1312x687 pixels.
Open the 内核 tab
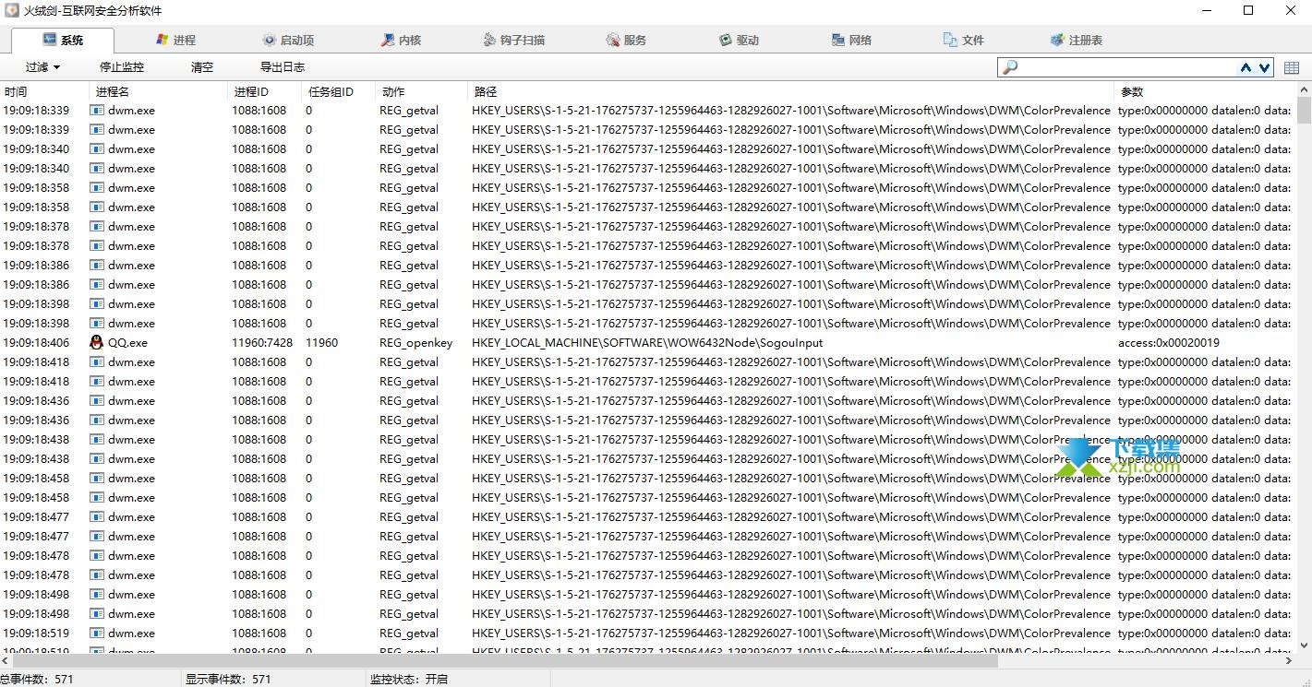(x=401, y=40)
